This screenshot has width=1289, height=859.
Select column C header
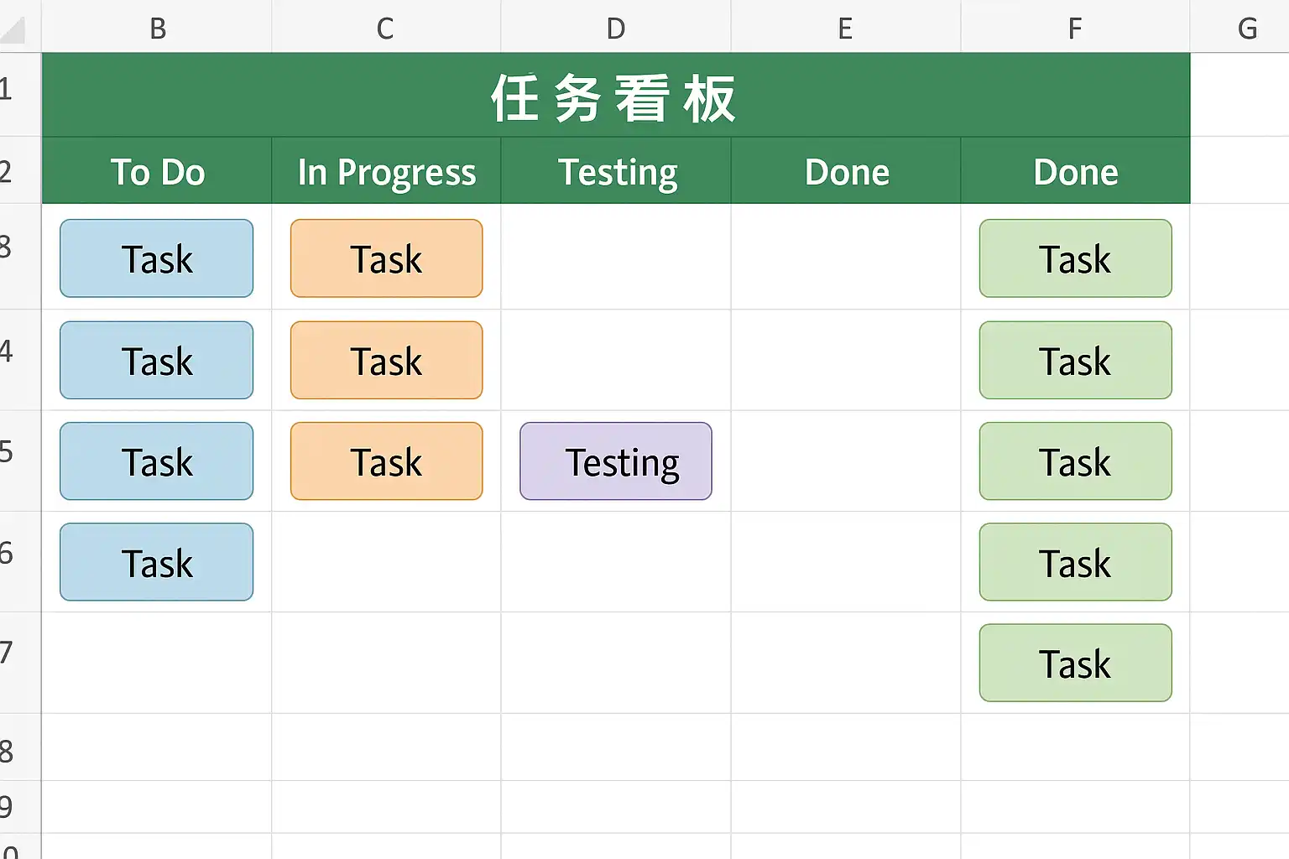click(x=385, y=29)
